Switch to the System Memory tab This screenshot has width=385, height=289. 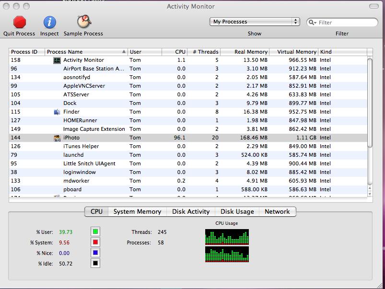click(x=138, y=211)
